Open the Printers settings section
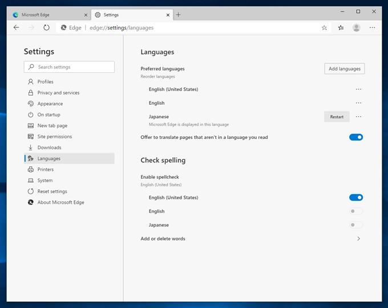388x308 pixels. point(69,170)
